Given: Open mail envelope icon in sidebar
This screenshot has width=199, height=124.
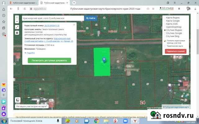Looking at the screenshot, I should pyautogui.click(x=4, y=85).
